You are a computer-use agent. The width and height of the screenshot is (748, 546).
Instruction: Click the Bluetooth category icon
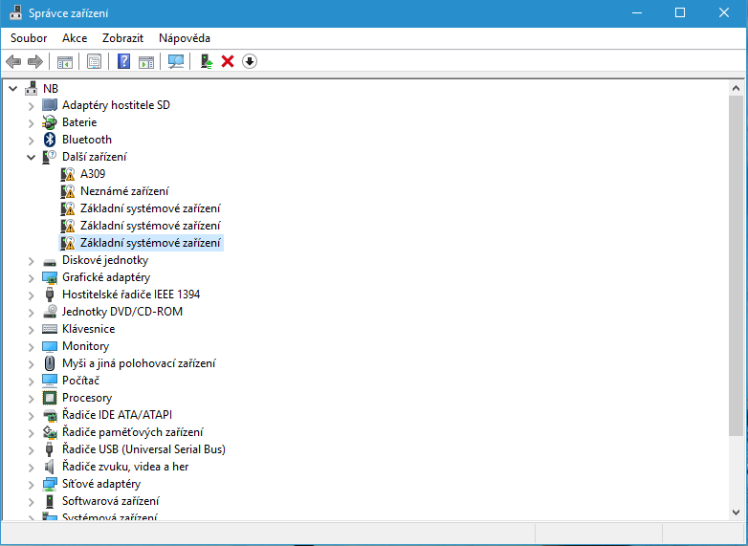[50, 140]
